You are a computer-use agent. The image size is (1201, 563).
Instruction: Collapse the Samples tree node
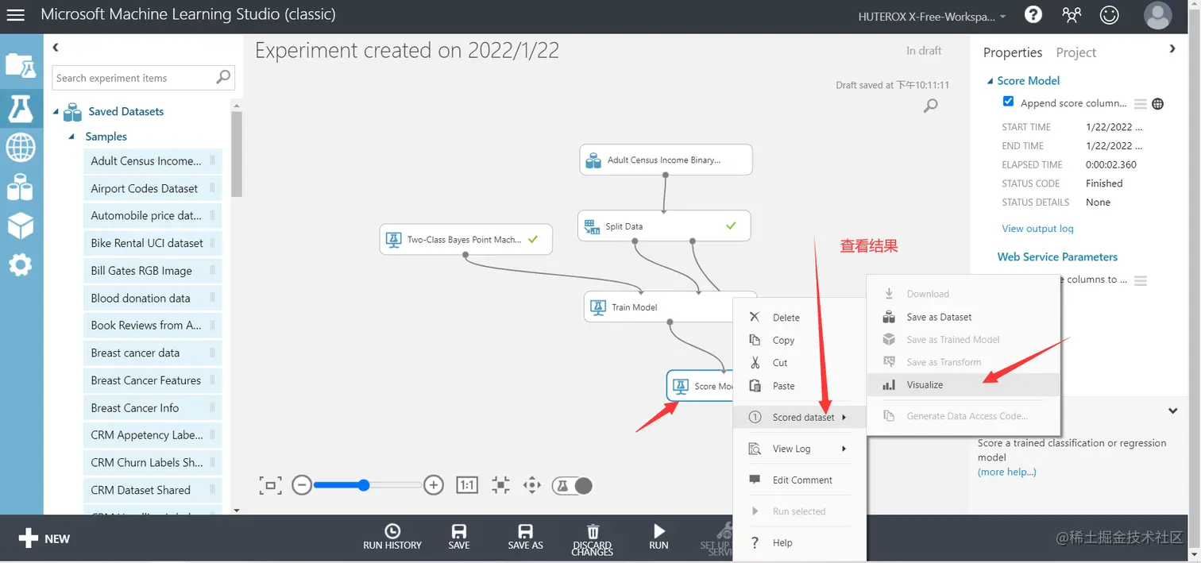[71, 137]
